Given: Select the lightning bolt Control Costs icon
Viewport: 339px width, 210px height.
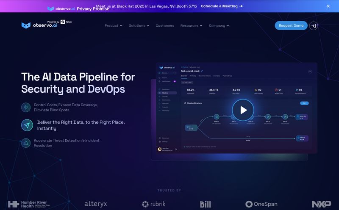Looking at the screenshot, I should tap(26, 108).
